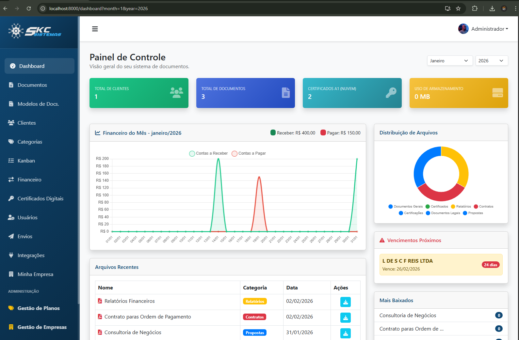Click the Total de Documentos card
Screen dimensions: 519x340
(x=245, y=93)
